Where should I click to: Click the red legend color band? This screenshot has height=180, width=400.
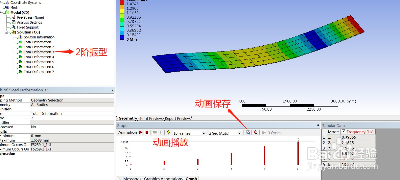tap(122, 2)
